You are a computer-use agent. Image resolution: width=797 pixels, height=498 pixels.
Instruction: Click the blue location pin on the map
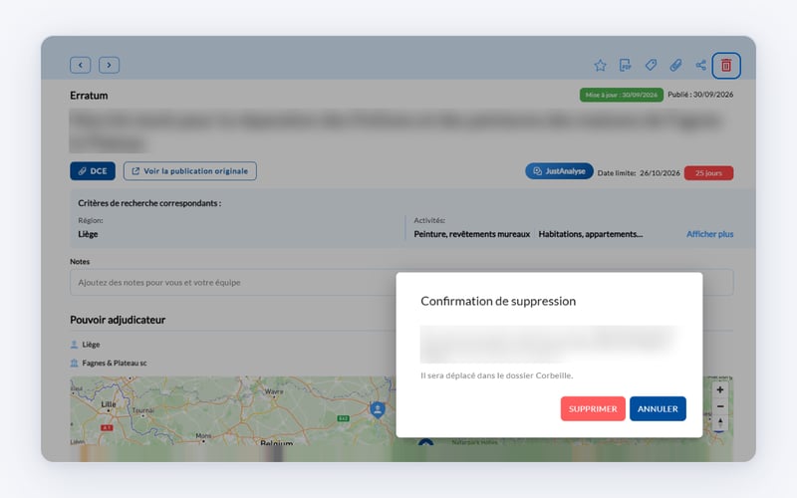pos(378,409)
